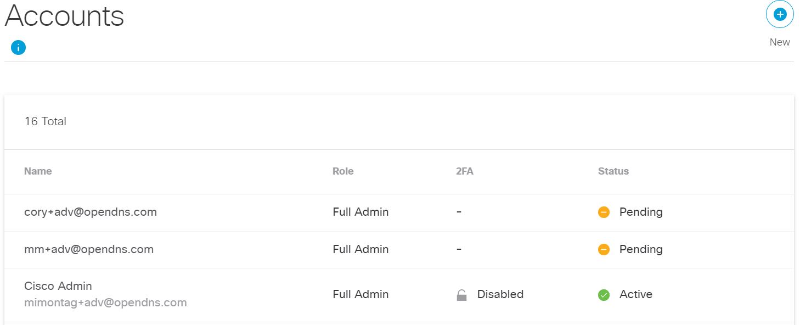This screenshot has width=800, height=325.
Task: Open the Cisco Admin account entry
Action: pos(399,295)
